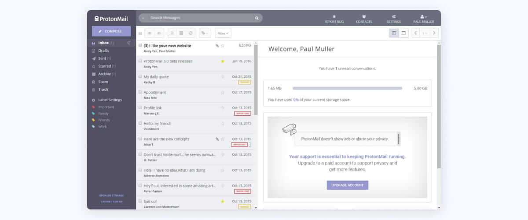Click the Search Messages input field
This screenshot has height=220, width=528.
coord(200,18)
